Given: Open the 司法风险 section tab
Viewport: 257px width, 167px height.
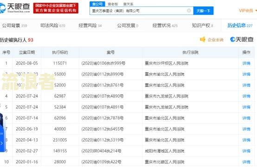Looking at the screenshot, I should (52, 25).
